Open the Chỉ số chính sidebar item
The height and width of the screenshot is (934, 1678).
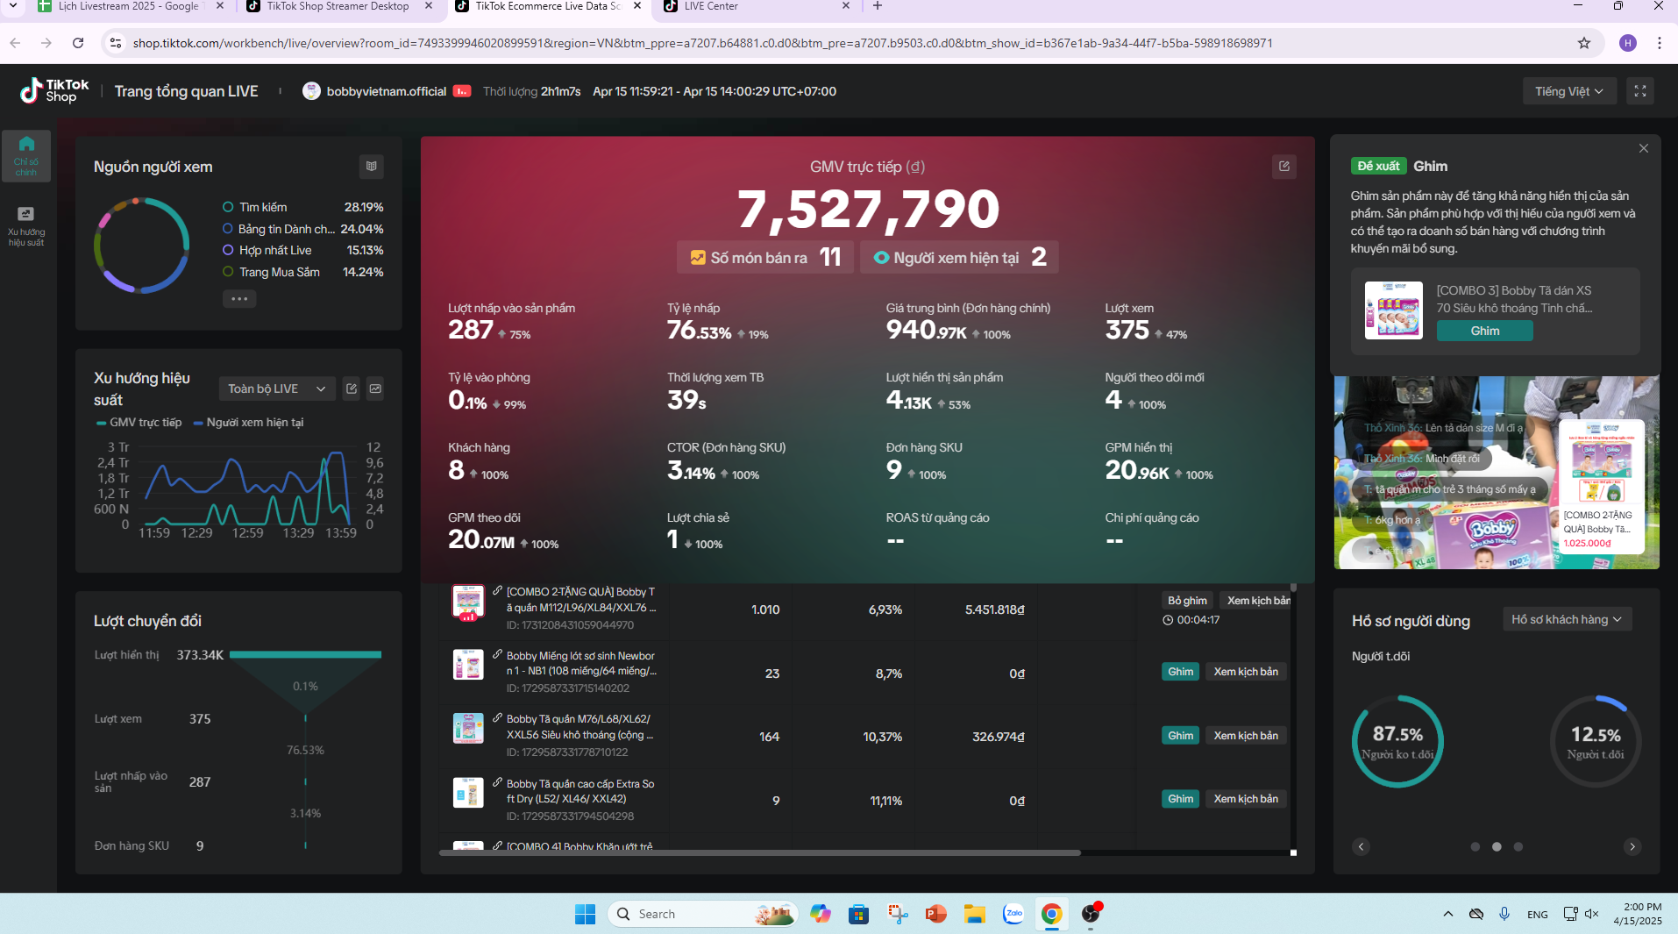tap(26, 155)
